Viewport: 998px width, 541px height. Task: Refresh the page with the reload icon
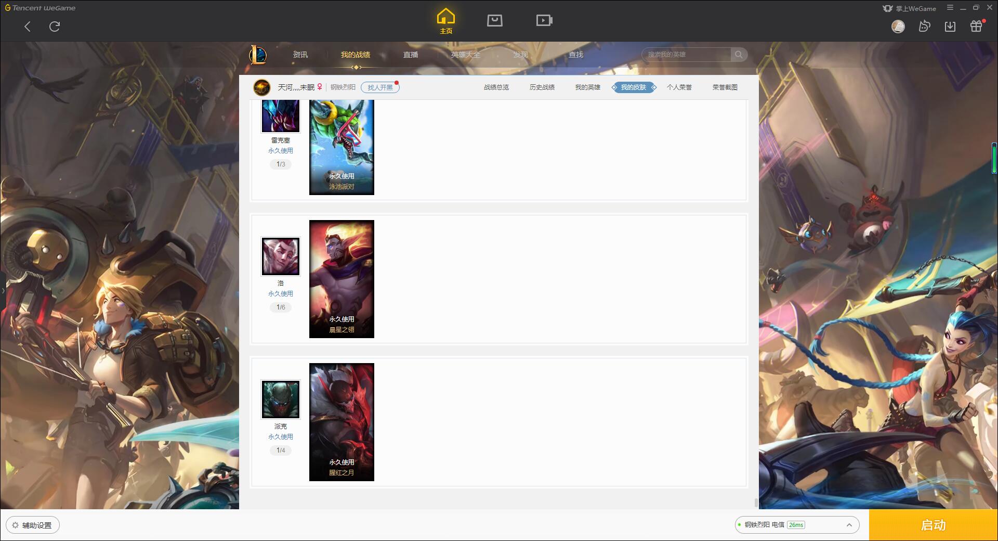tap(55, 27)
